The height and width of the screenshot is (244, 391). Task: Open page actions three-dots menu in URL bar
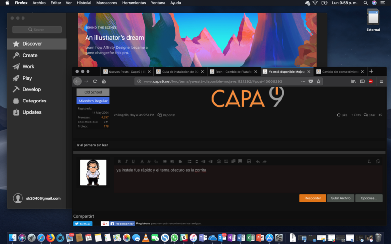tap(303, 81)
